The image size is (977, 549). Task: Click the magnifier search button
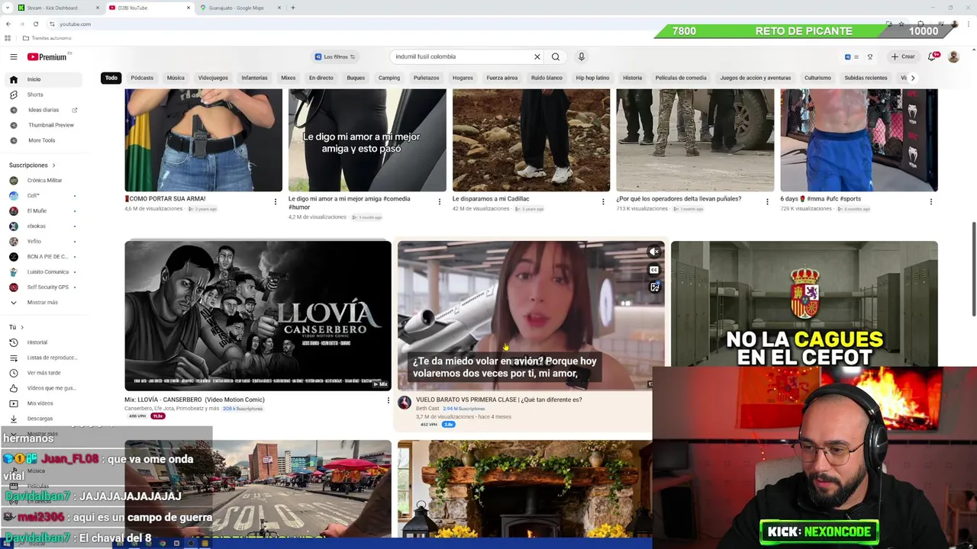pyautogui.click(x=556, y=56)
